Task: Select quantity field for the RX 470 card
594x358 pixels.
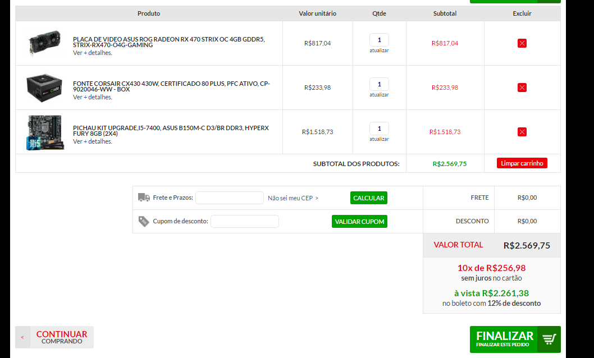Action: click(x=379, y=40)
